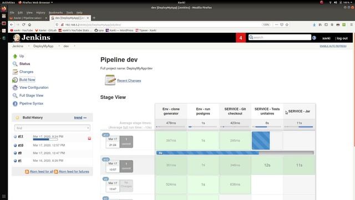This screenshot has height=200, width=355.
Task: Click the red notification badge showing 4
Action: [241, 38]
